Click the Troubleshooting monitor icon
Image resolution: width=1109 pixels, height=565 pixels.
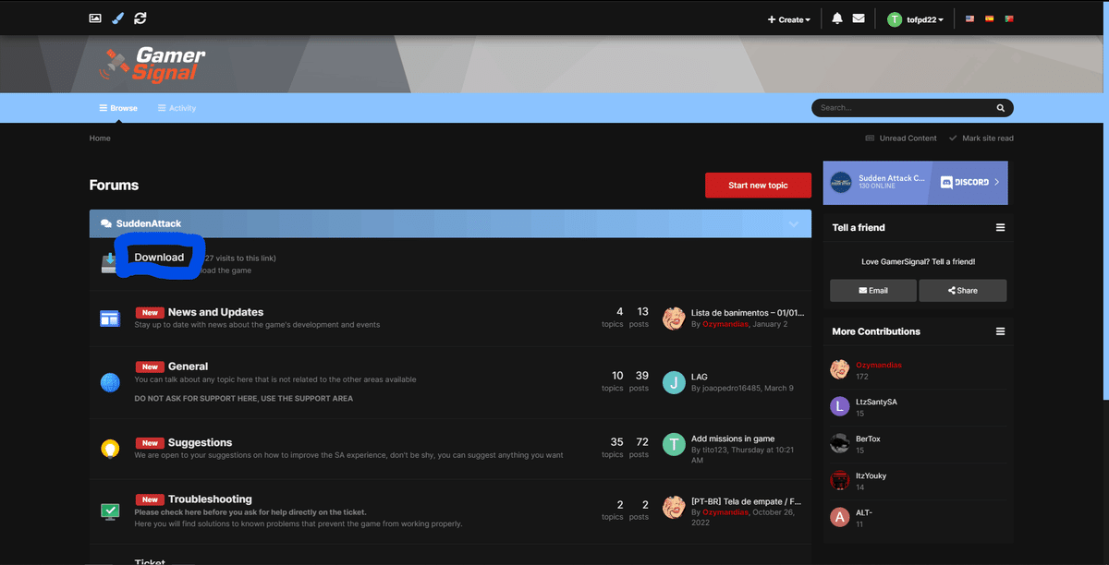110,511
